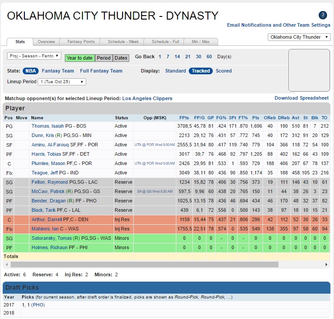Sort by OReb column header
The width and height of the screenshot is (334, 319).
270,118
